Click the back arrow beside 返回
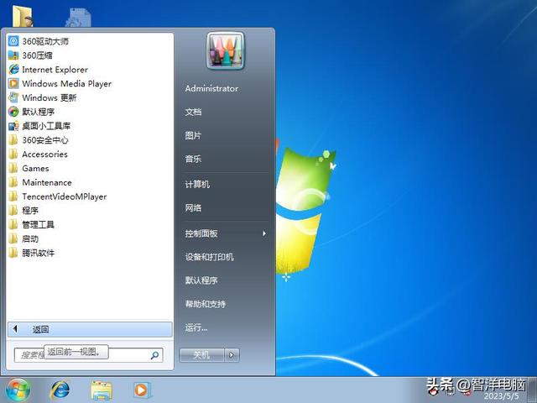 pos(15,329)
